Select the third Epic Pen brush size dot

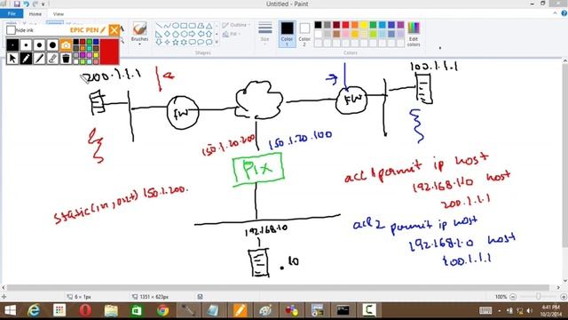[x=39, y=45]
